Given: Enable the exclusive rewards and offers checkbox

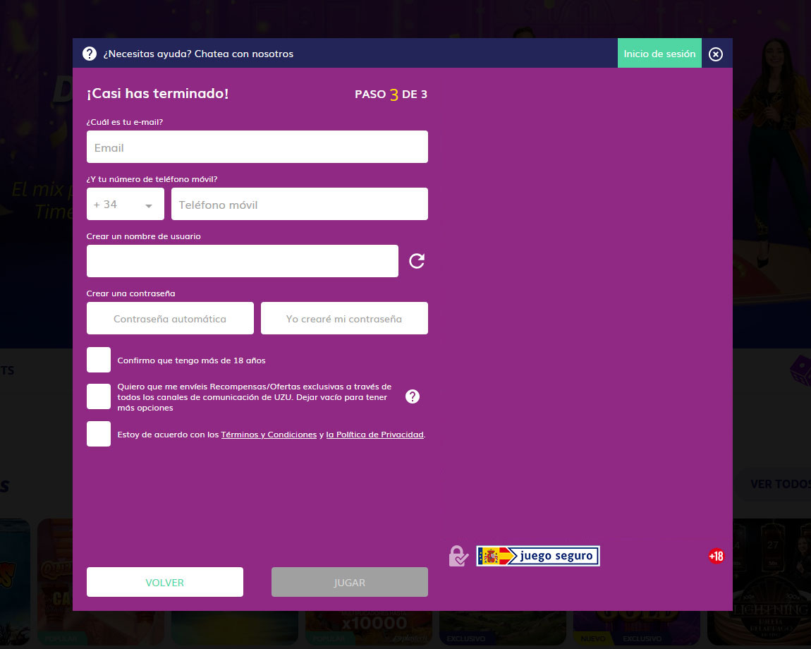Looking at the screenshot, I should pos(99,396).
